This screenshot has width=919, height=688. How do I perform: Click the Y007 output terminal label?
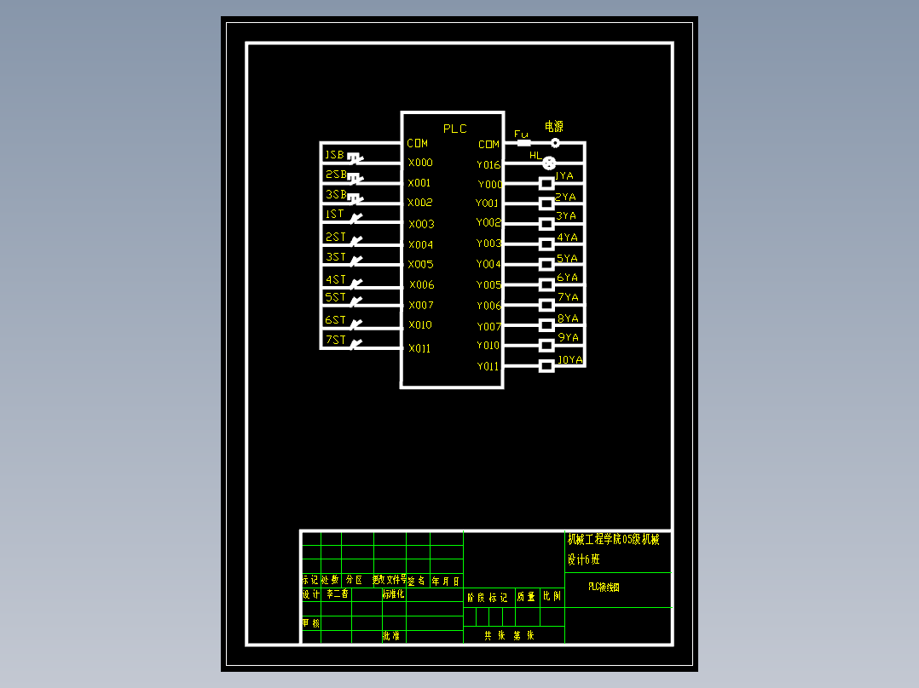pos(488,327)
